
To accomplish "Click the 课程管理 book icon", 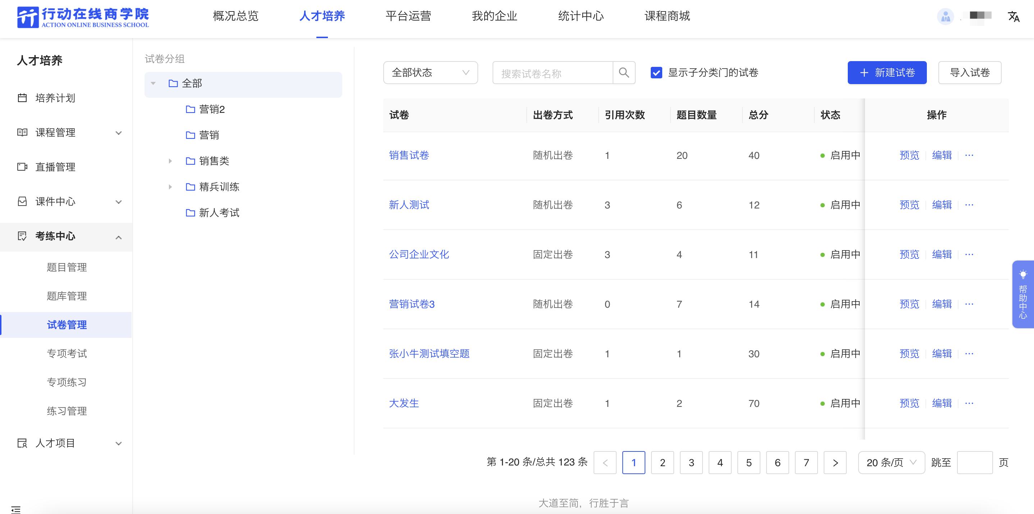I will coord(23,132).
